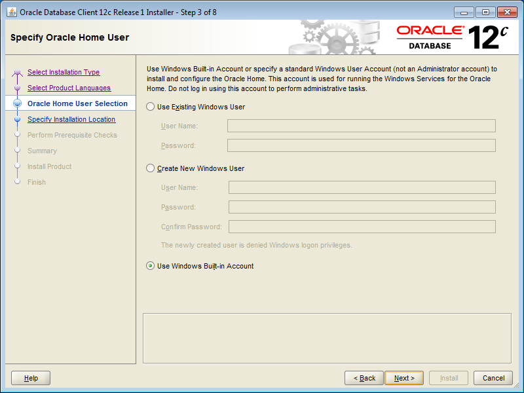Click the disabled Install button
The image size is (524, 393).
pyautogui.click(x=449, y=378)
